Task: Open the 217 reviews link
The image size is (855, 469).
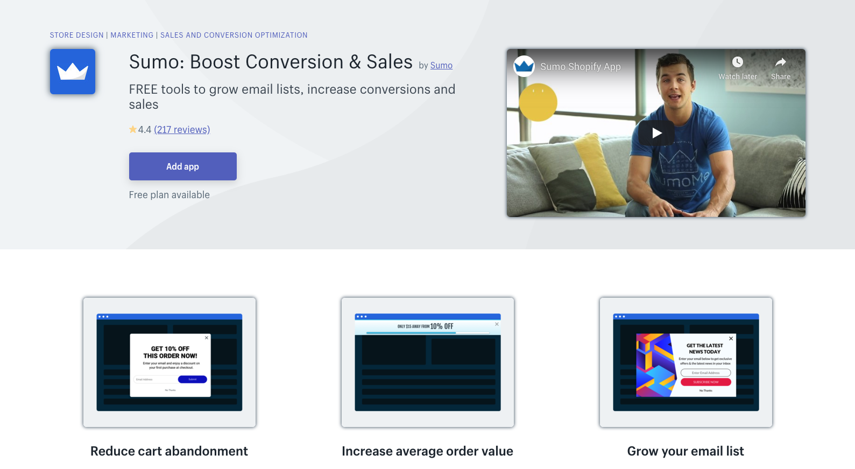Action: tap(182, 130)
